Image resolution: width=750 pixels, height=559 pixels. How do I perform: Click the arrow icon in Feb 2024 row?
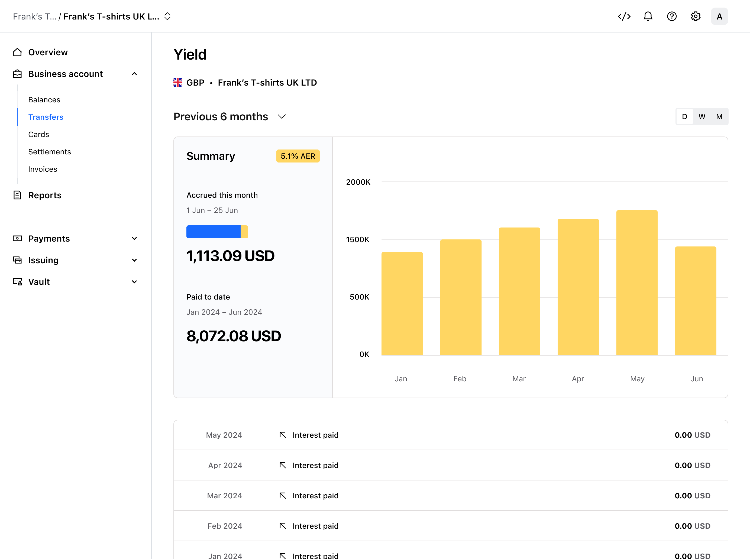(x=283, y=526)
